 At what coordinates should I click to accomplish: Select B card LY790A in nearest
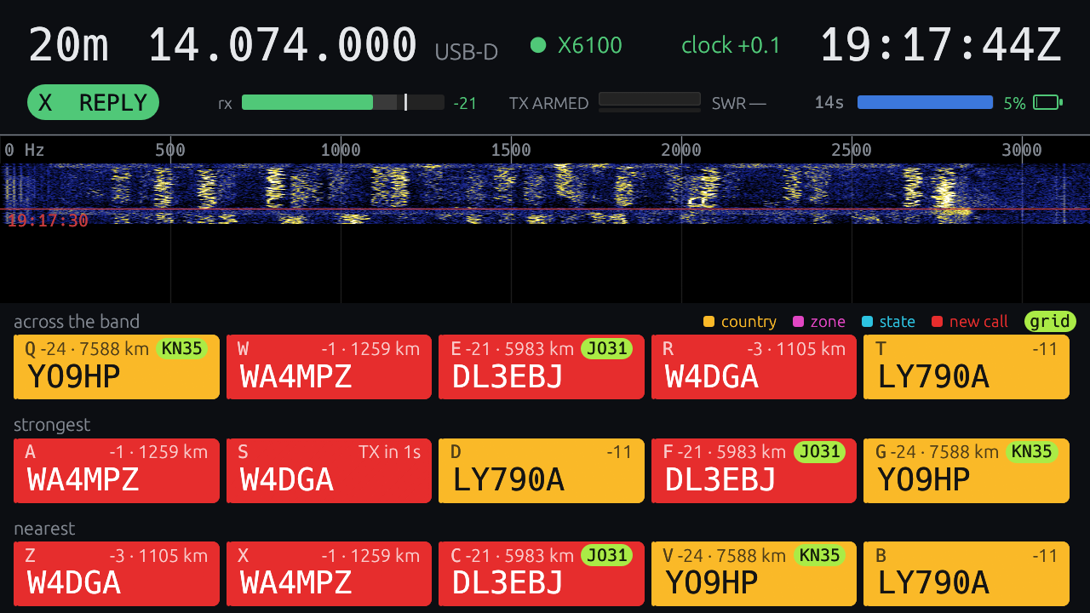pos(967,574)
